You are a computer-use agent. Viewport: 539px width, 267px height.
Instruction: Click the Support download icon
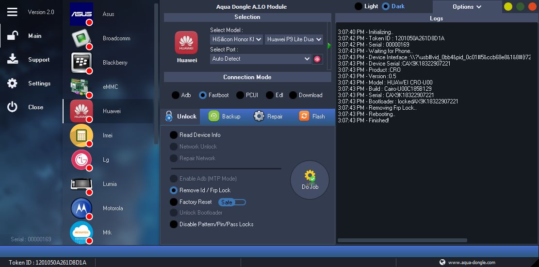[13, 59]
